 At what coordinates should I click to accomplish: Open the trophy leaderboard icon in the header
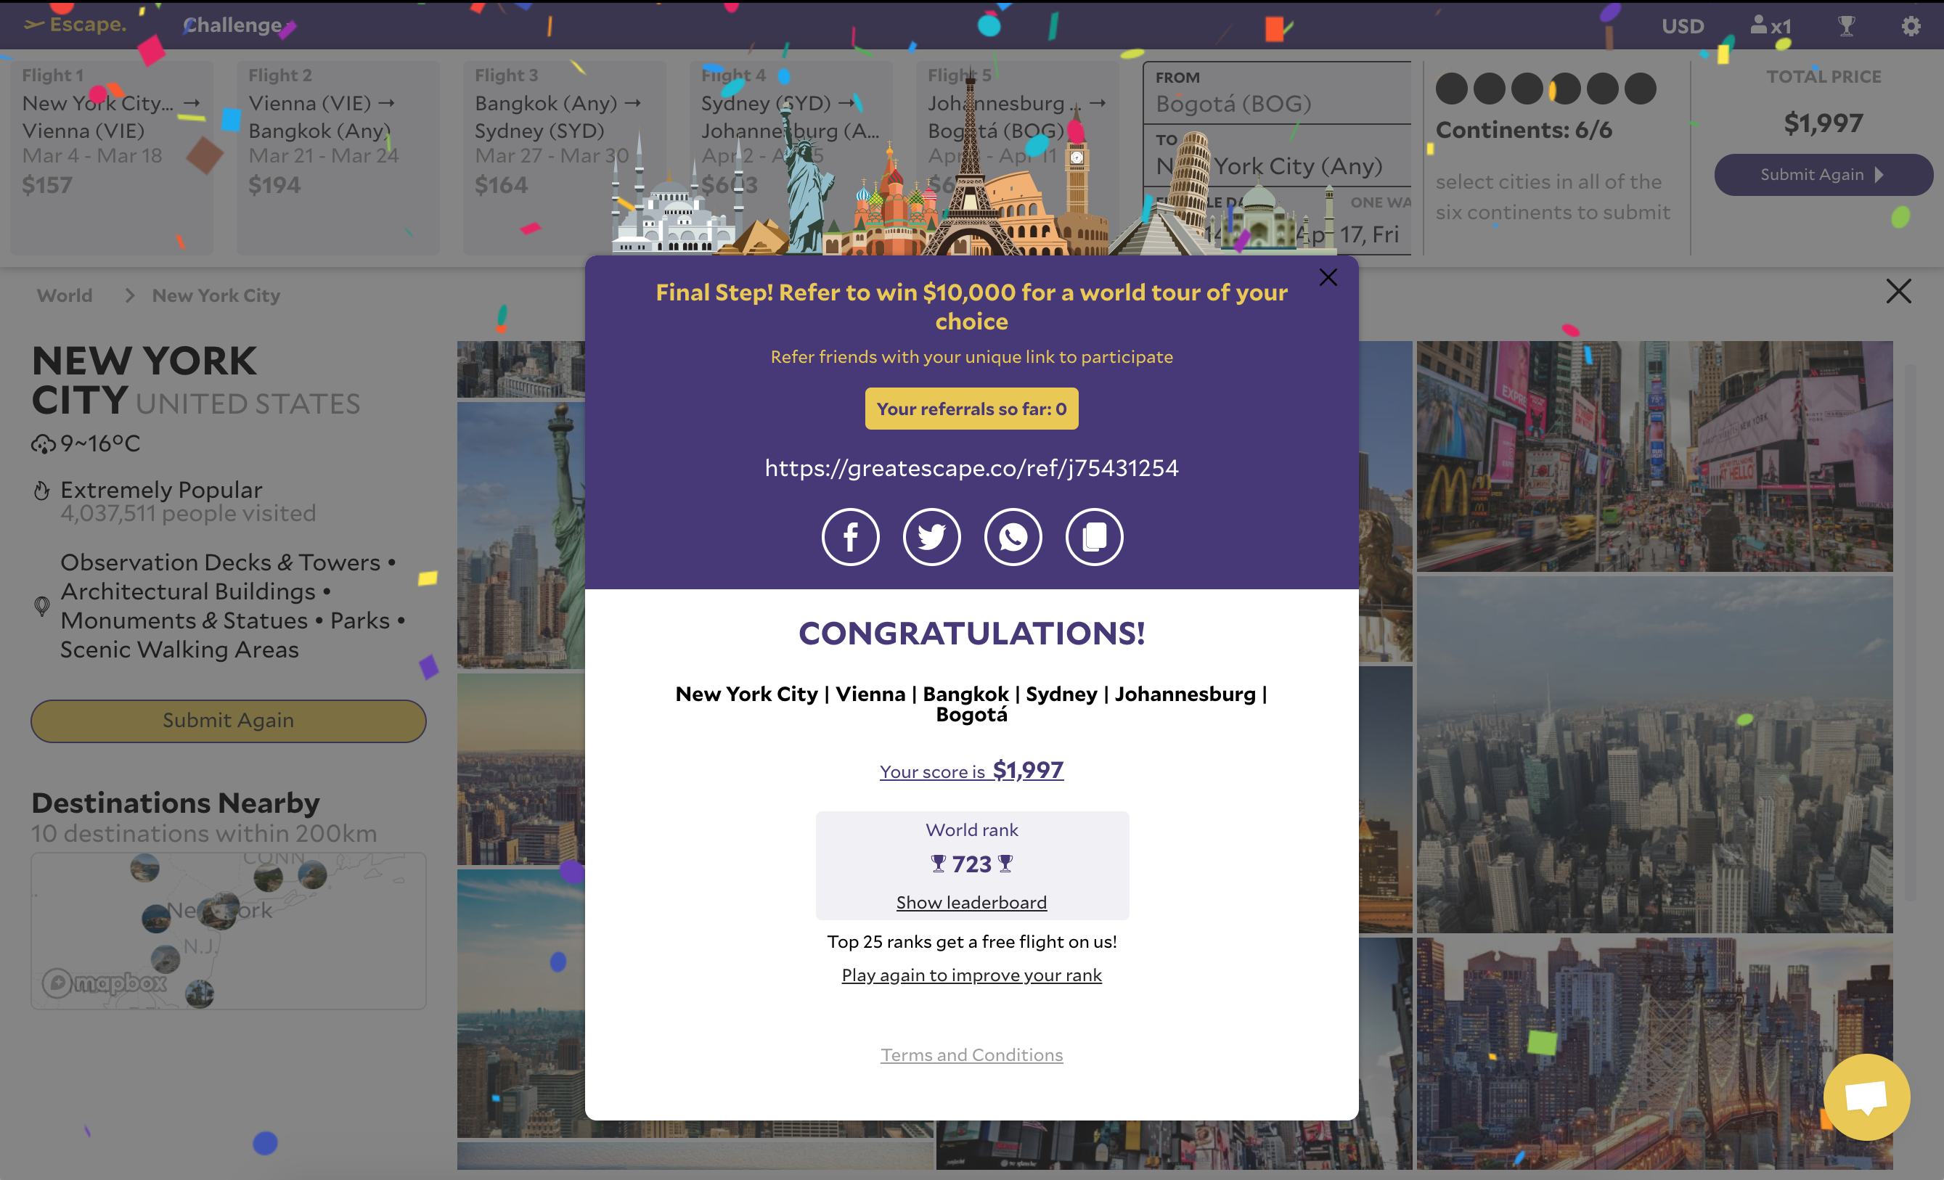click(1846, 26)
